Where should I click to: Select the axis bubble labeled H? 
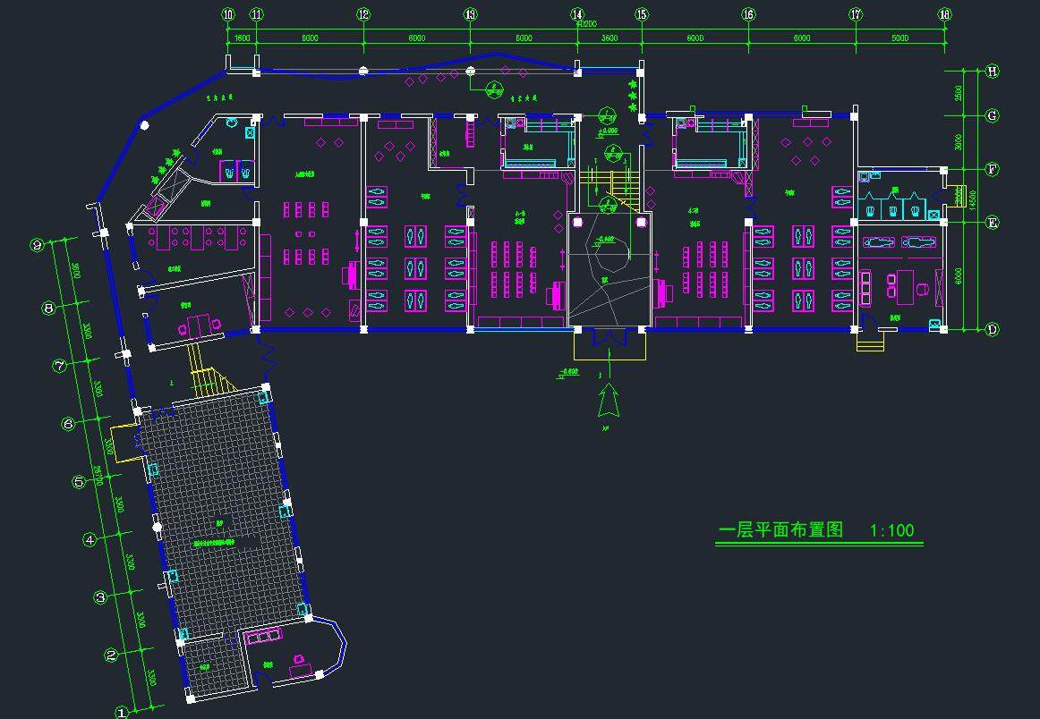(x=992, y=72)
